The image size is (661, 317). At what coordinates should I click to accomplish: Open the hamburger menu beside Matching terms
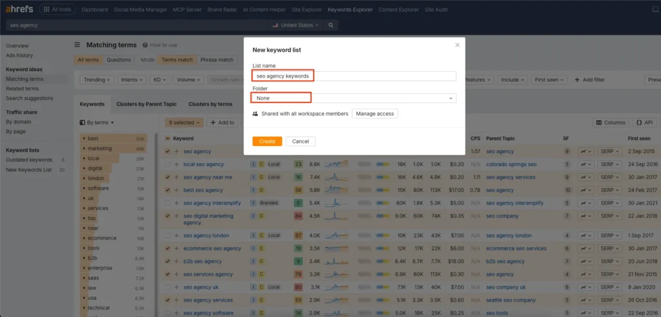click(77, 45)
